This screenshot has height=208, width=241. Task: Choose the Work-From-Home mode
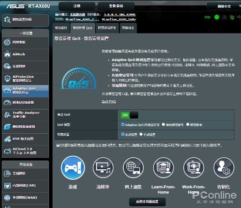(193, 168)
